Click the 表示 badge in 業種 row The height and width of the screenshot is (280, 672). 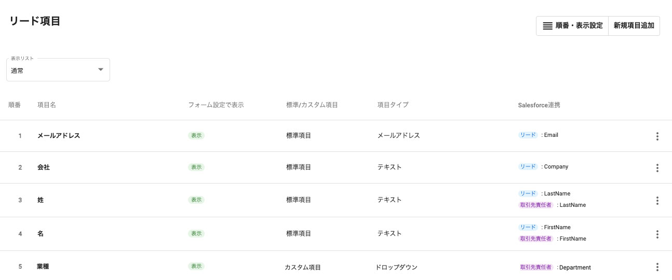pos(196,267)
